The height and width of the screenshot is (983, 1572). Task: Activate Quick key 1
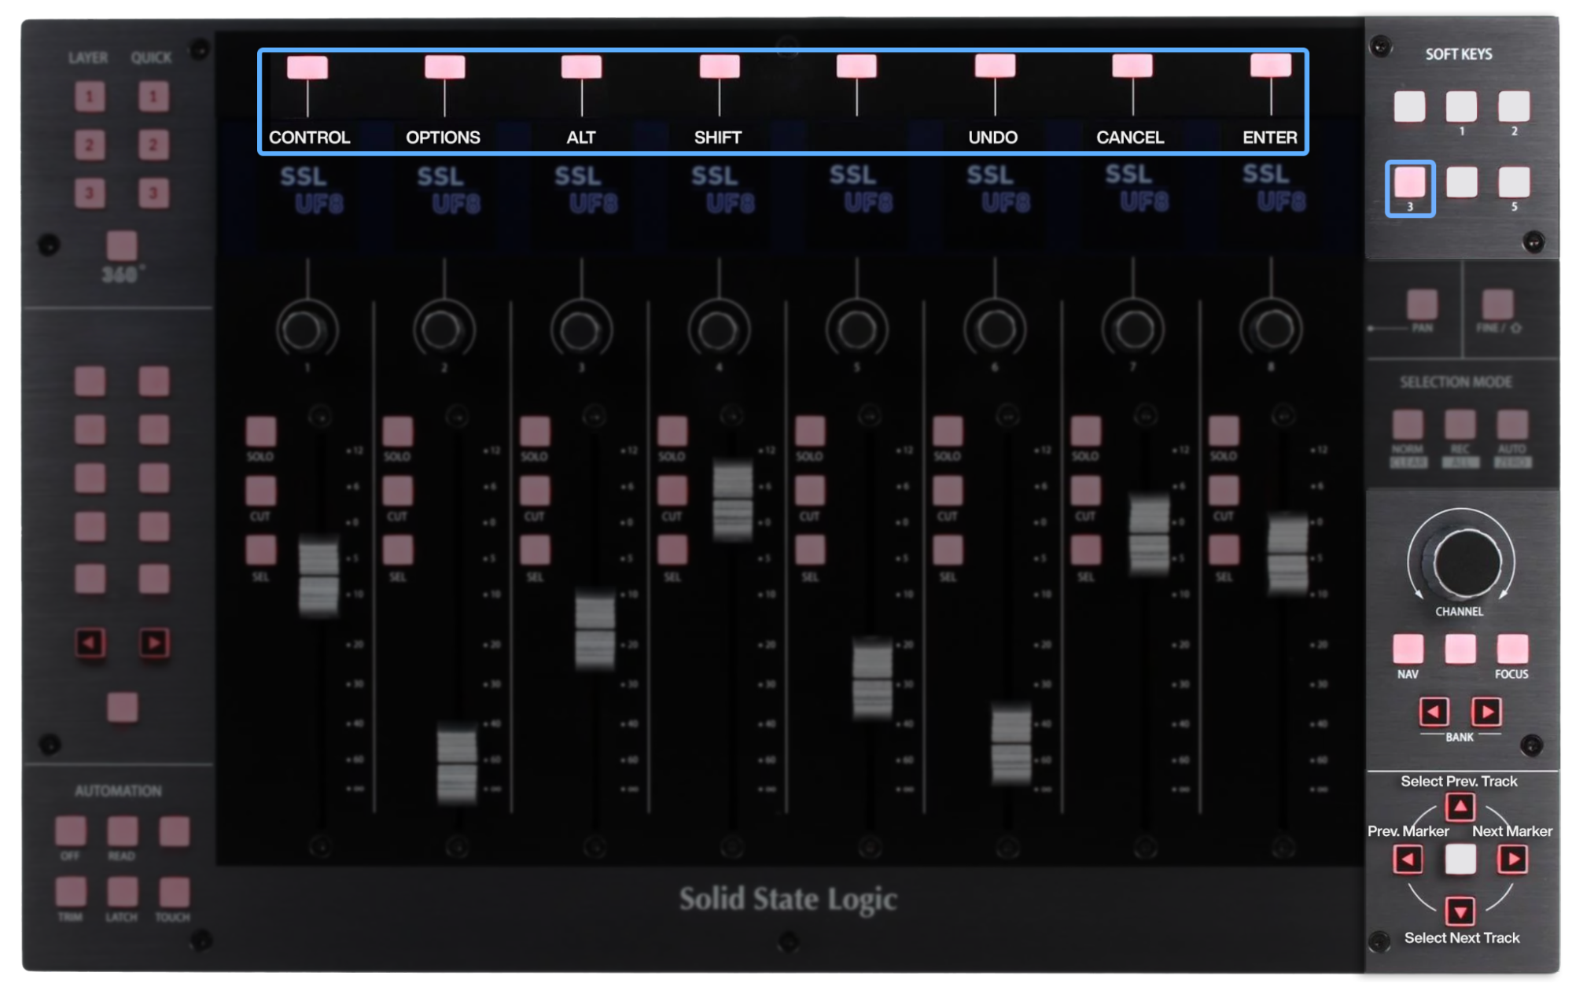[153, 98]
